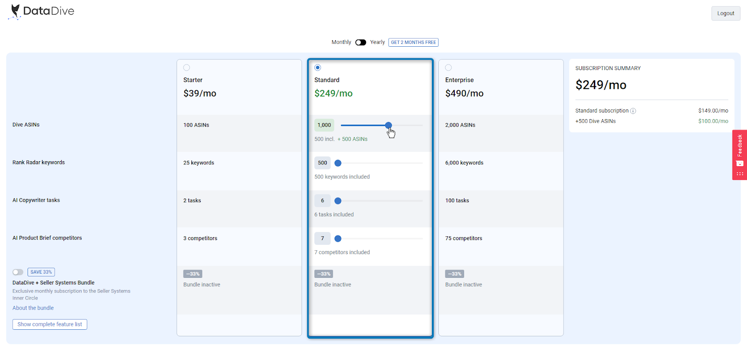Click 'DataDive + Seller Systems Bundle' title

click(x=53, y=283)
